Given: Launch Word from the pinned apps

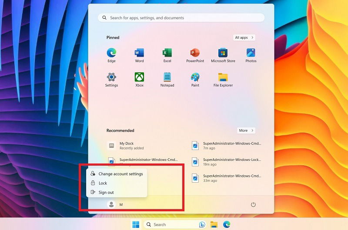Looking at the screenshot, I should coord(139,55).
